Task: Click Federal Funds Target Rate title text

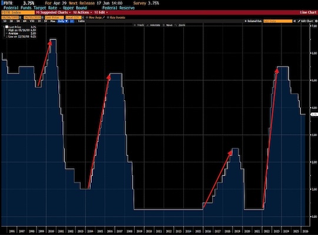Action: point(45,8)
